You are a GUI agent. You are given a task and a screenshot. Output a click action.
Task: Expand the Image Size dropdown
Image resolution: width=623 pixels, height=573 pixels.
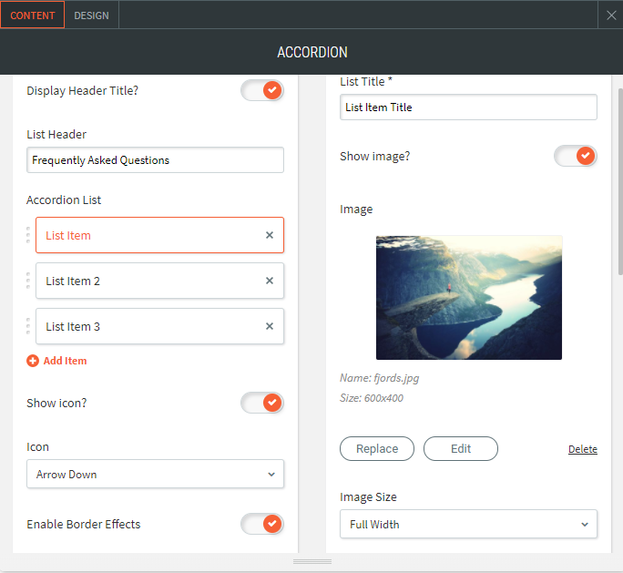click(x=468, y=524)
